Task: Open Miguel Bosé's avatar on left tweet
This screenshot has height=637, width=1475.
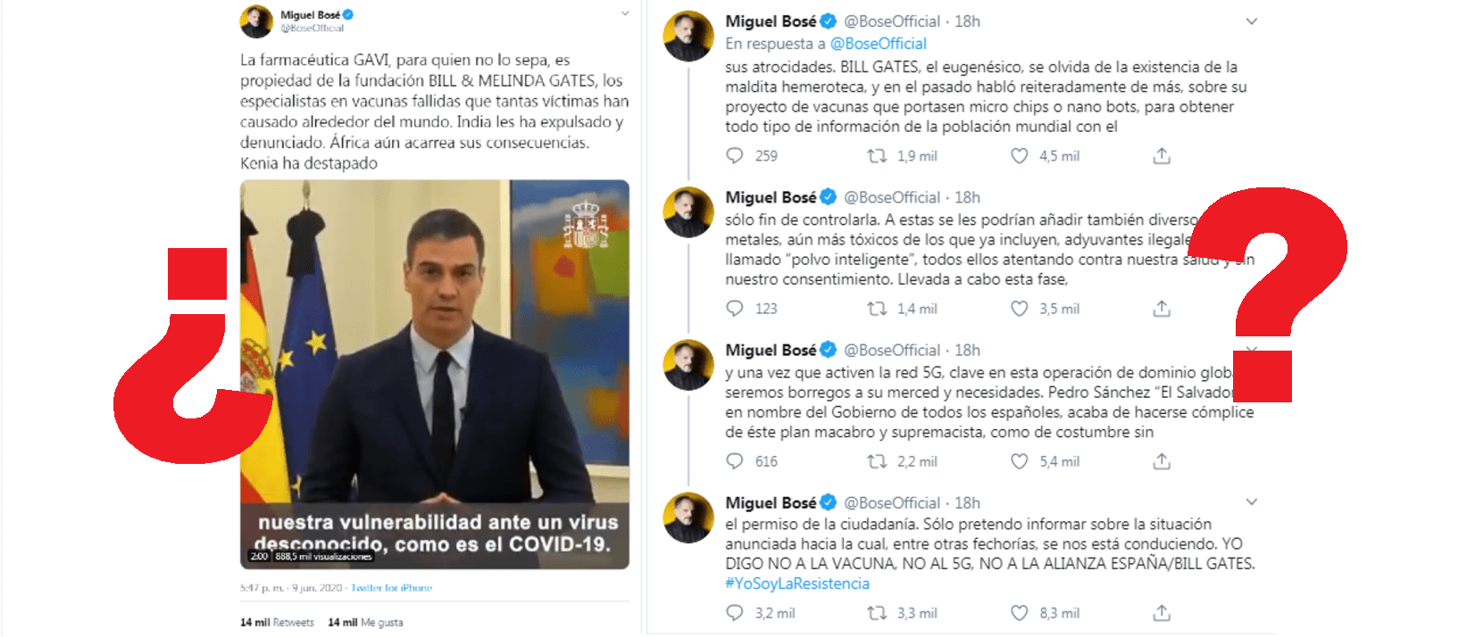Action: [256, 21]
